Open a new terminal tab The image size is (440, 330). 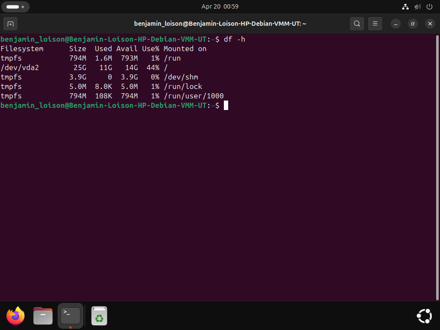point(10,24)
